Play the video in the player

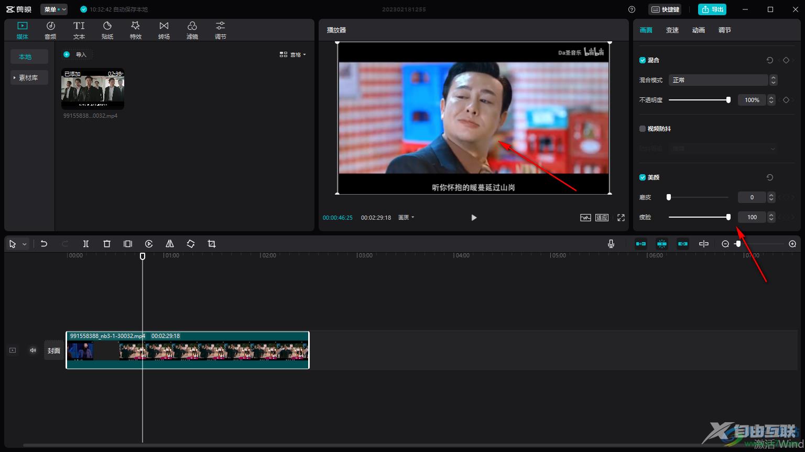[x=474, y=218]
